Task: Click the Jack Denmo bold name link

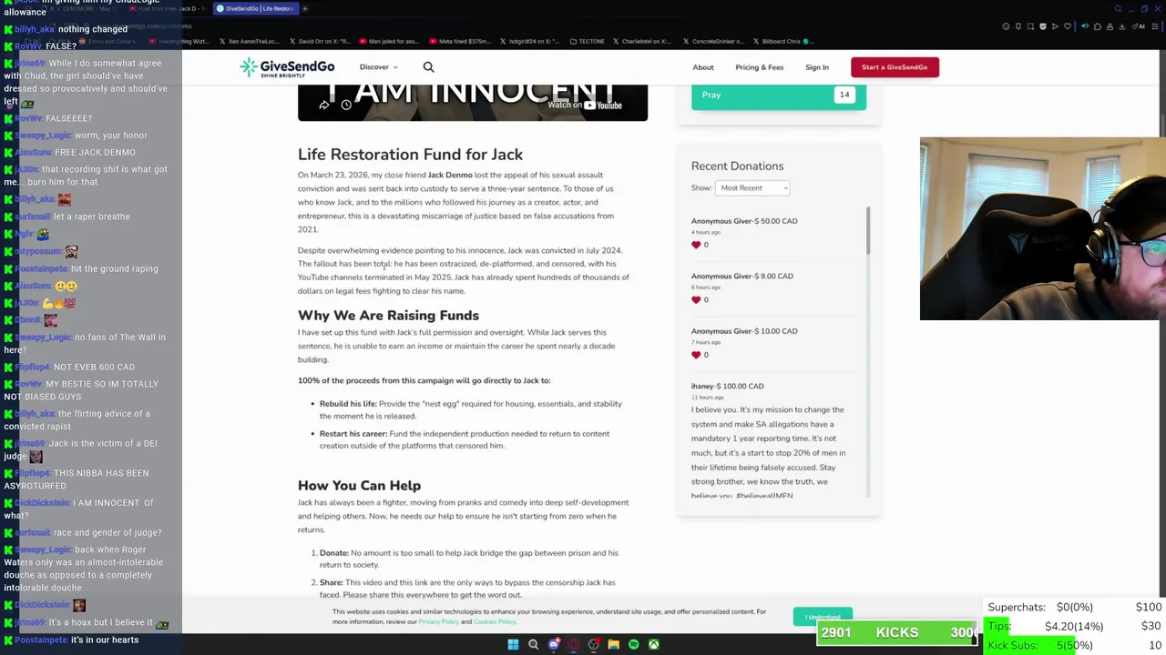Action: (x=450, y=175)
